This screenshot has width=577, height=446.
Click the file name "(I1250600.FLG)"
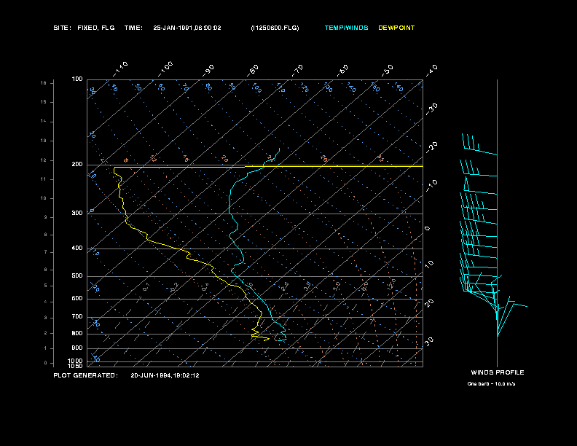pyautogui.click(x=275, y=28)
